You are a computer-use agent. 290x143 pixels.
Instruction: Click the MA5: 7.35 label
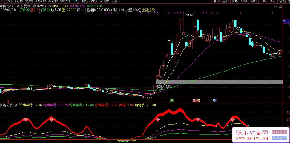pos(43,6)
